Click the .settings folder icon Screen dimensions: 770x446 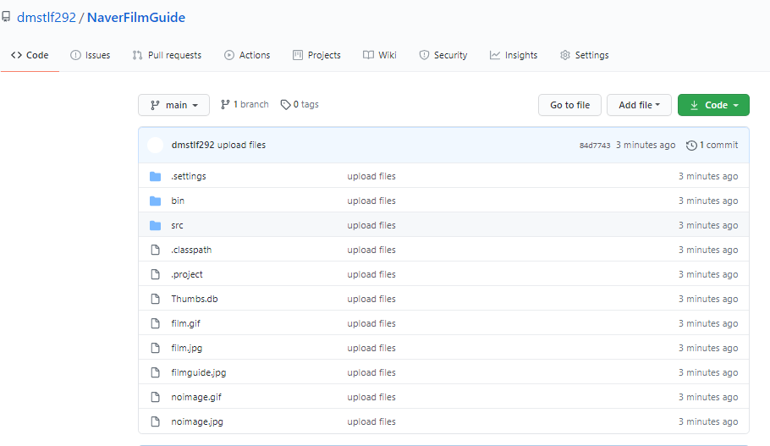155,176
